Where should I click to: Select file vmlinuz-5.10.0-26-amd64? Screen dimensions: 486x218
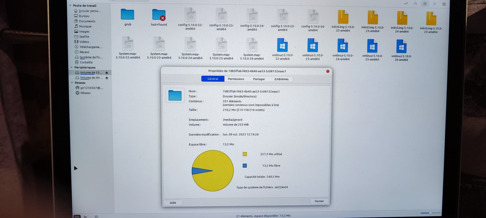[x=401, y=50]
